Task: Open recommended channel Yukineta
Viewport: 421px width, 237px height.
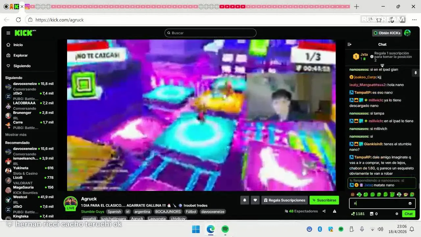Action: point(29,170)
